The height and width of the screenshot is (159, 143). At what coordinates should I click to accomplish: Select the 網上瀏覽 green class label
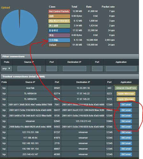[59, 26]
